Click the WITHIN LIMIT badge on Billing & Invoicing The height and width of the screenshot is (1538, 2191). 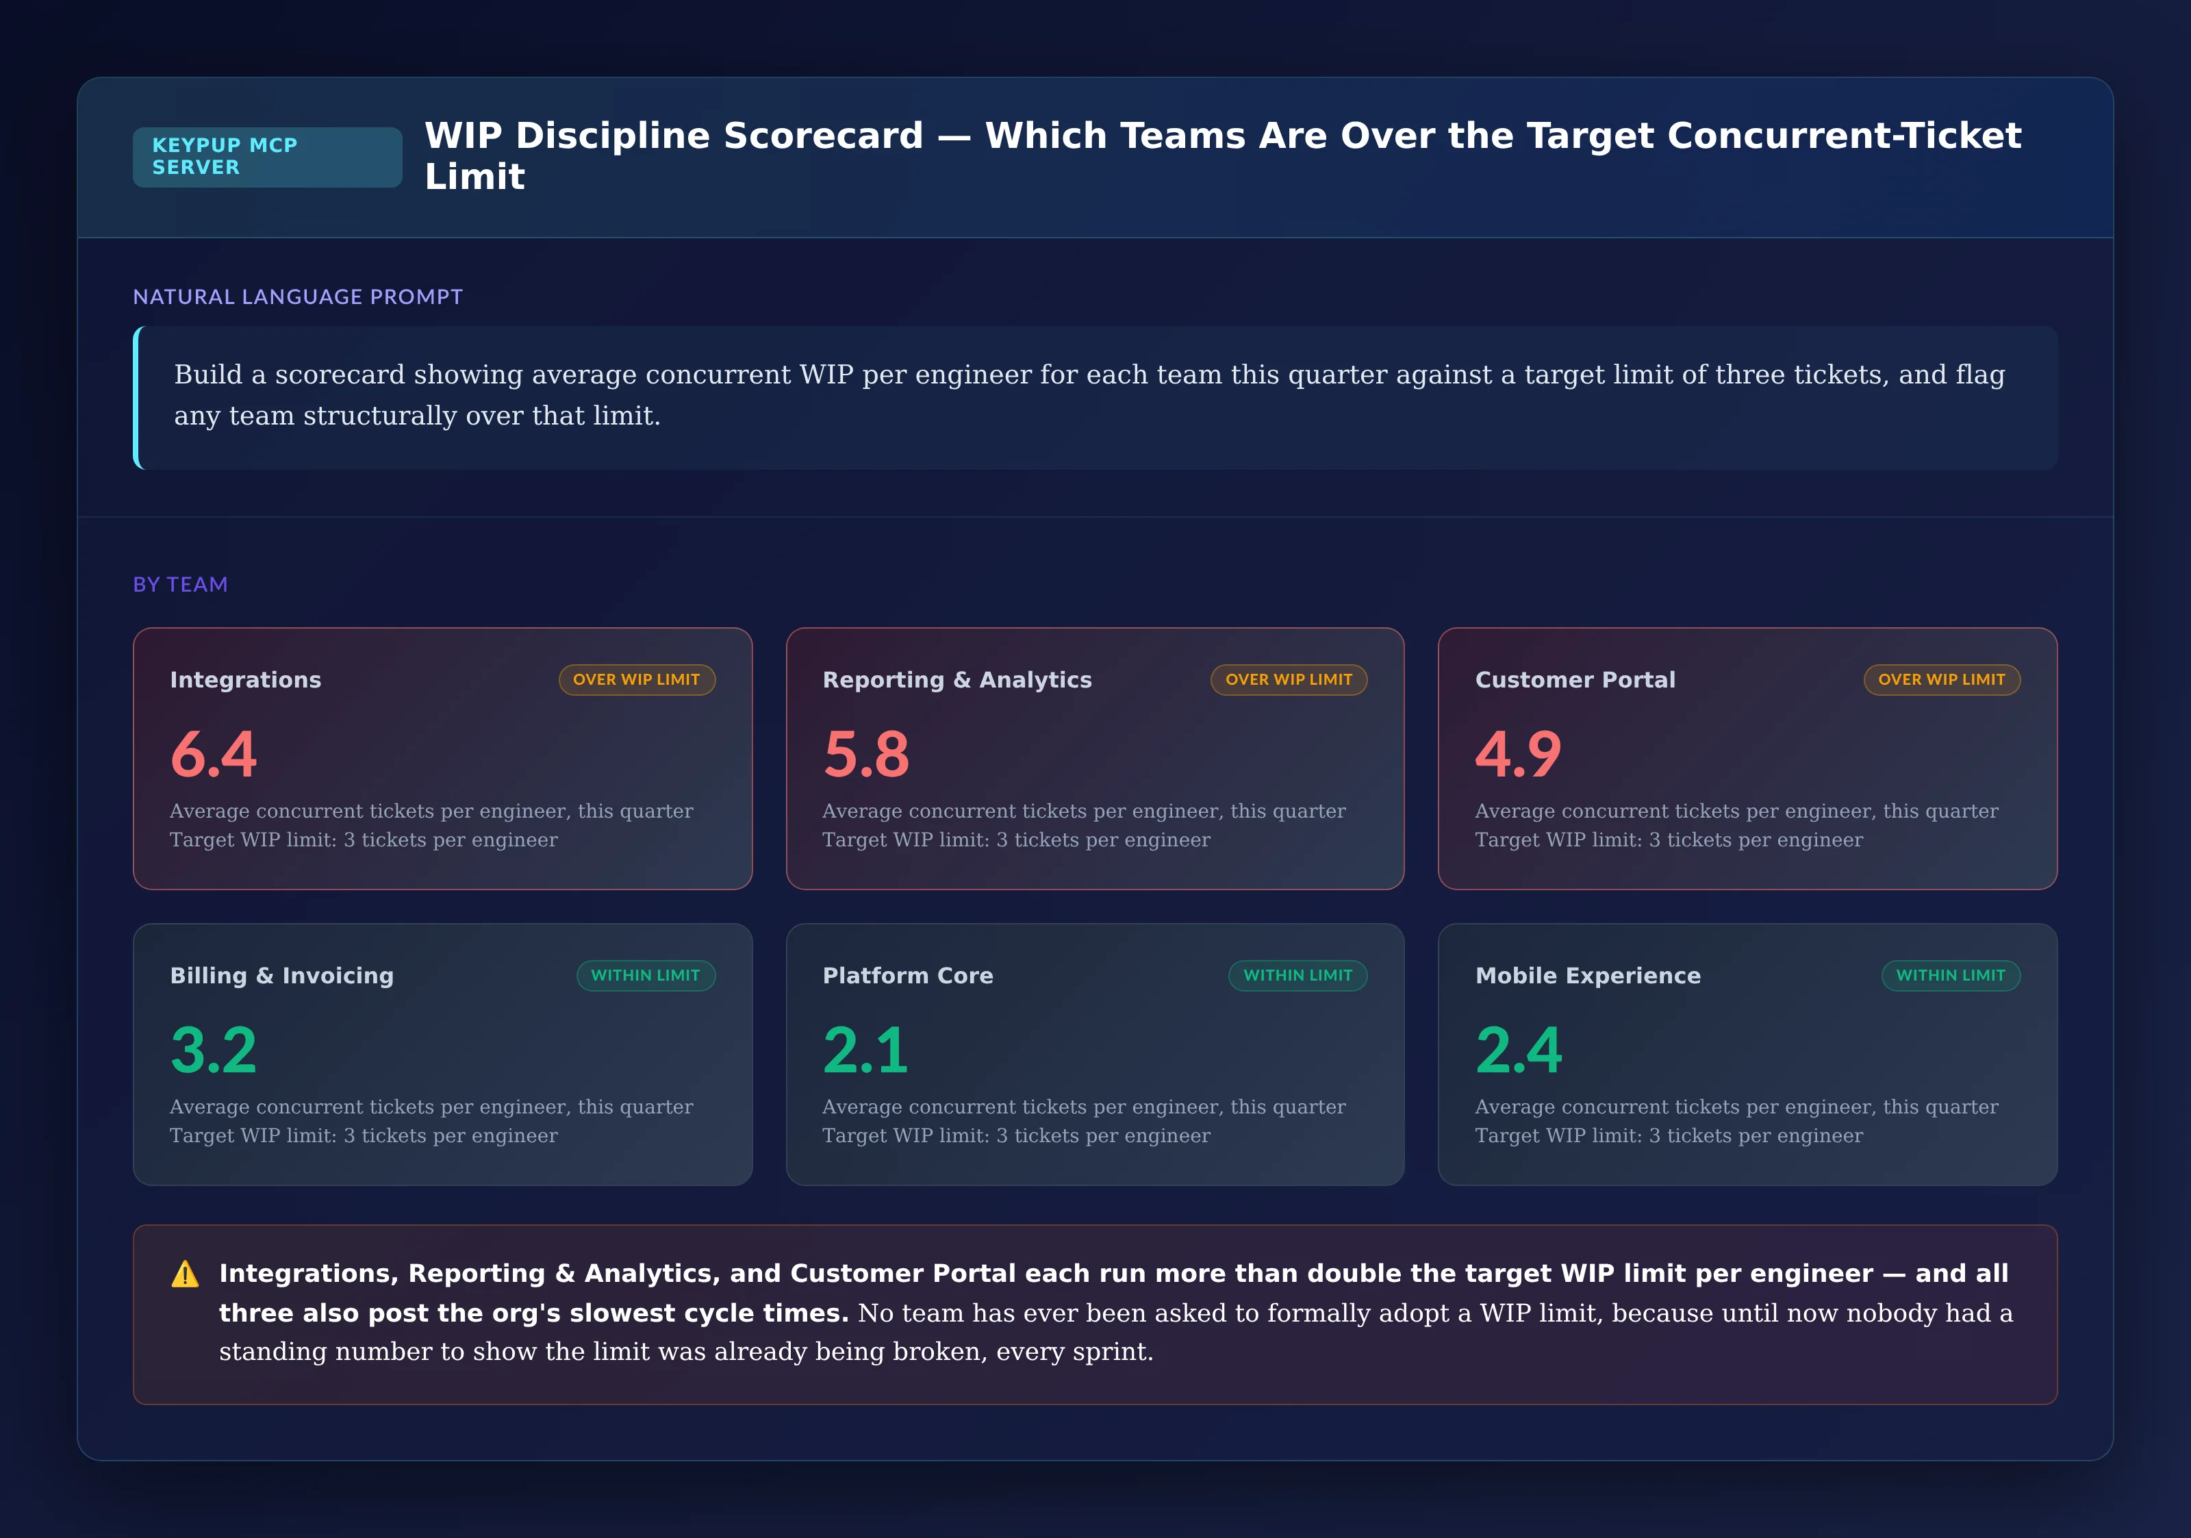(x=645, y=975)
